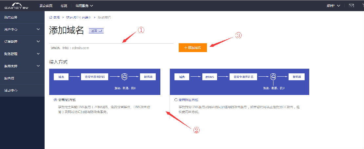This screenshot has width=364, height=149.
Task: Expand the 用户中心 sidebar section
Action: pyautogui.click(x=22, y=29)
